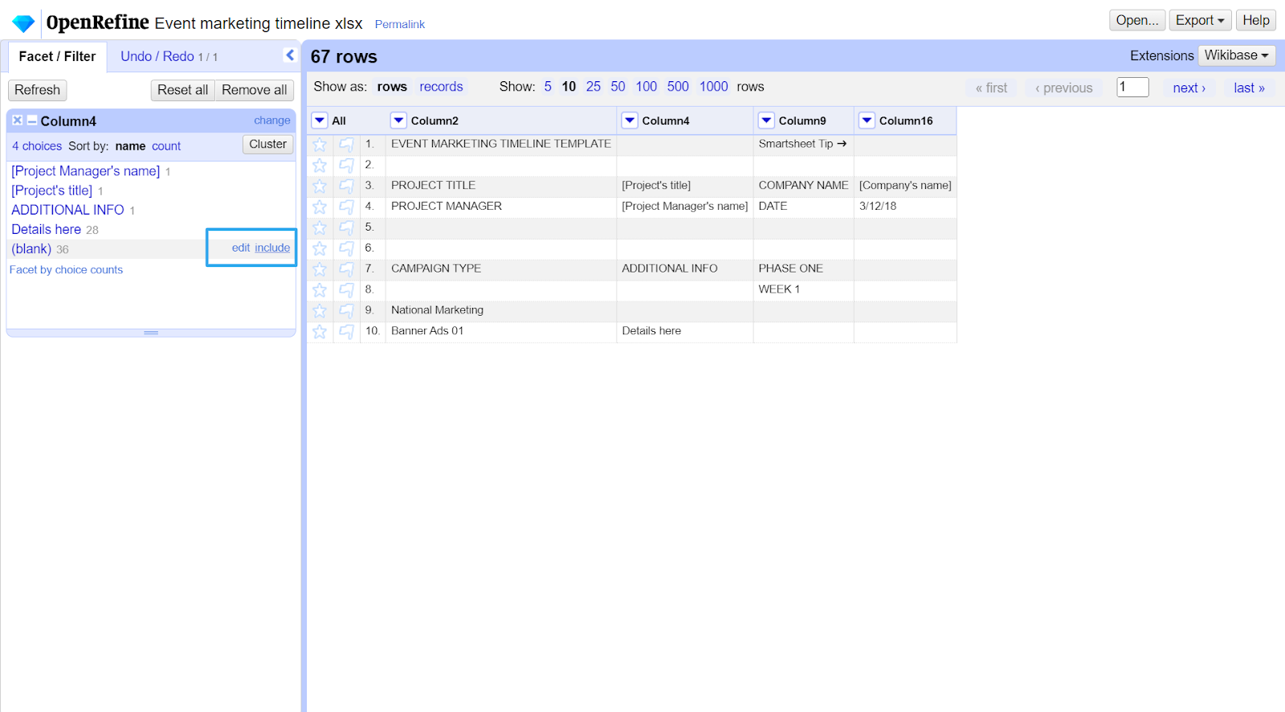Select the Details here facet choice
Image resolution: width=1285 pixels, height=712 pixels.
46,230
